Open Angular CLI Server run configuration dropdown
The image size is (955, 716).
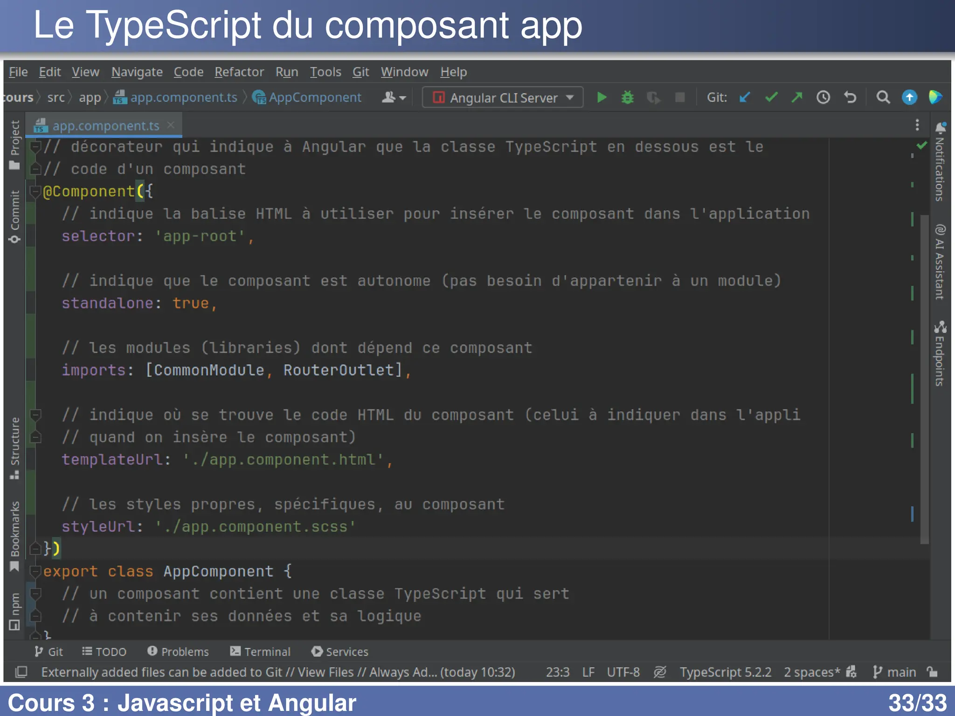(x=503, y=97)
